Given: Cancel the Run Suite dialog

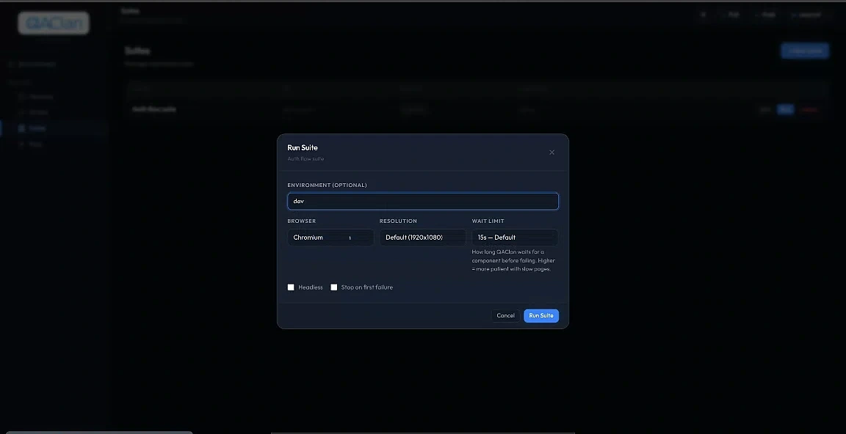Looking at the screenshot, I should (505, 315).
